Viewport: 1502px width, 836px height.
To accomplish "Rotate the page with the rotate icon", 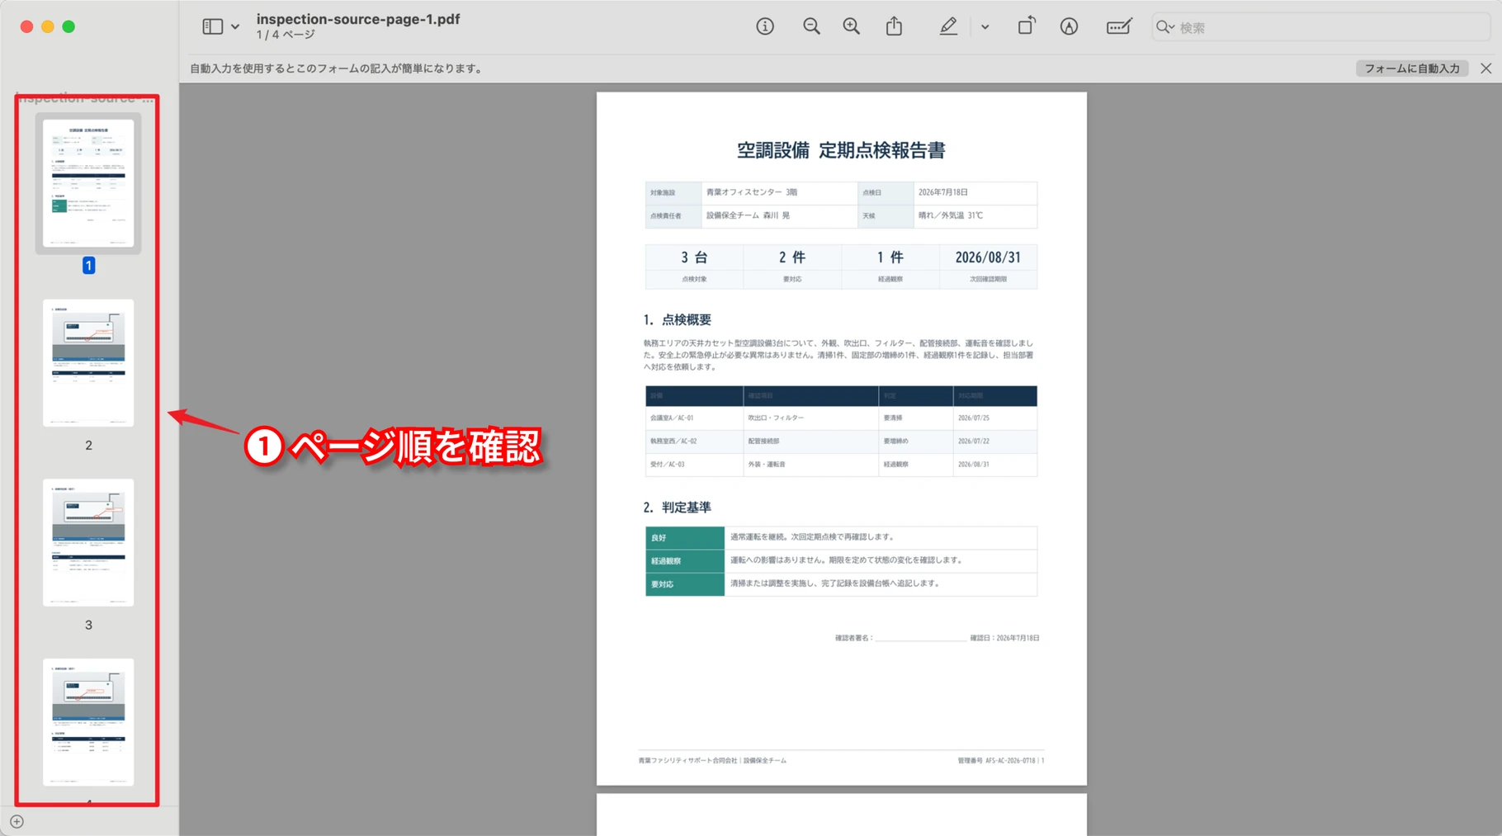I will coord(1026,26).
